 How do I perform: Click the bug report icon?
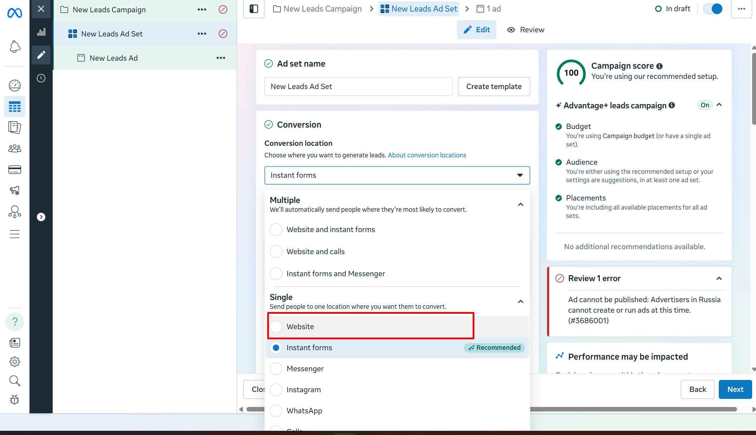15,400
